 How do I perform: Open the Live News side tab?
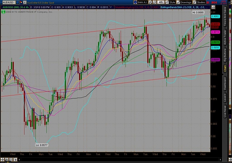225,112
